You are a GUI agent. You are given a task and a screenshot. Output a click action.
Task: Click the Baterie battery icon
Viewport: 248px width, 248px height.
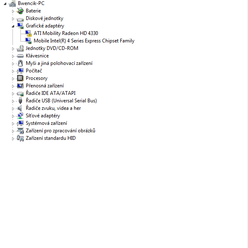[x=20, y=11]
